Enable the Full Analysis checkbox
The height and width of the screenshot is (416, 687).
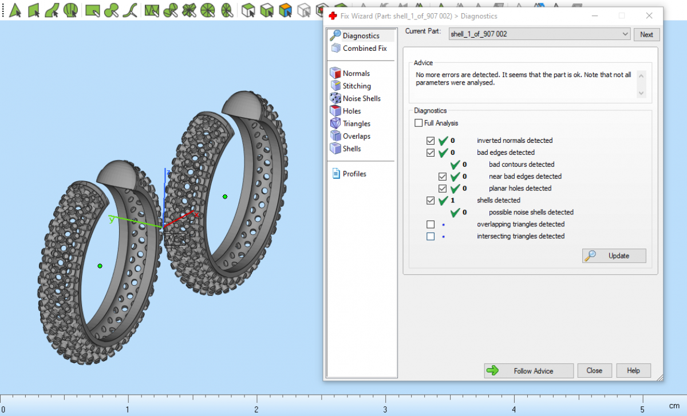[x=419, y=123]
